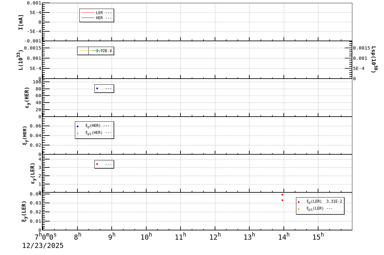Click the orange ξyi(LER) legend marker

(x=298, y=209)
